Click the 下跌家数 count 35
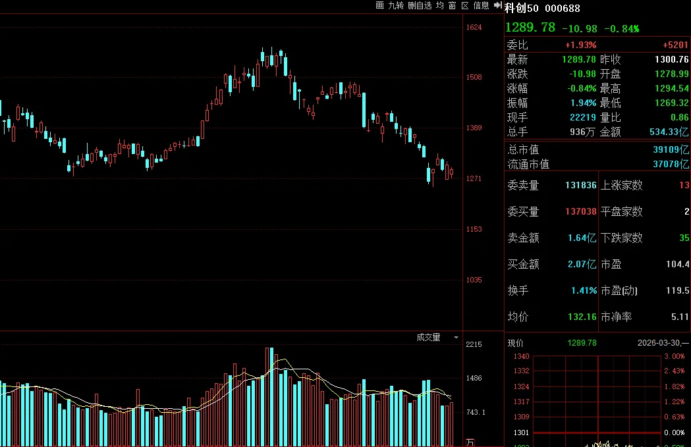 tap(684, 238)
